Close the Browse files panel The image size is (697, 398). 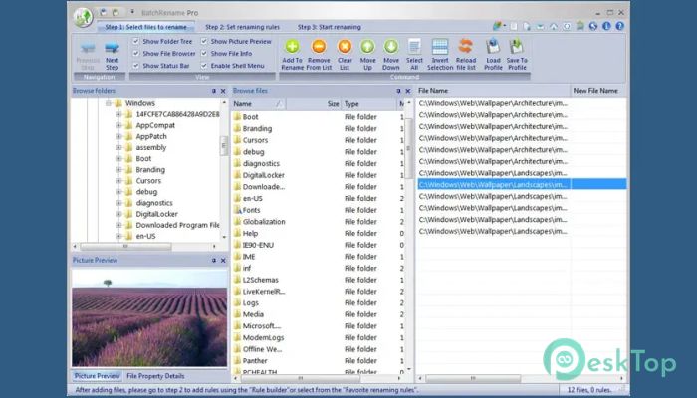[408, 91]
